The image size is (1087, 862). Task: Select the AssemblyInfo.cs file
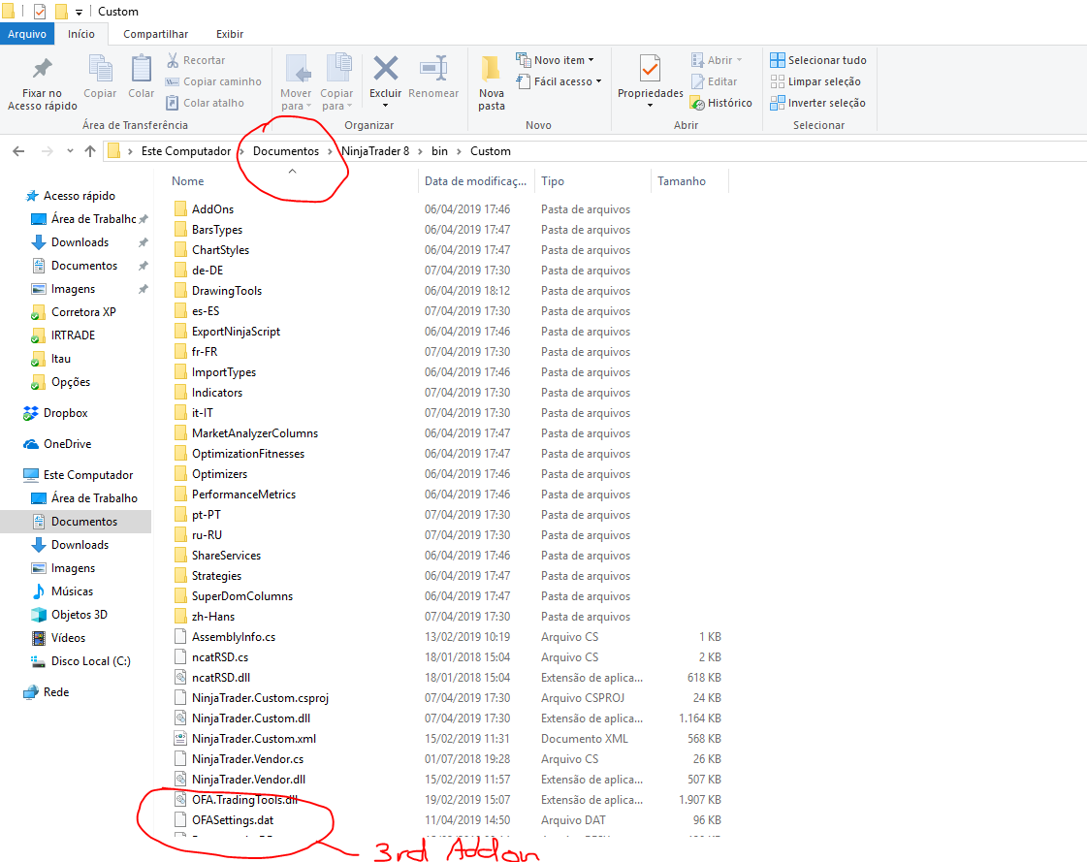pos(233,637)
